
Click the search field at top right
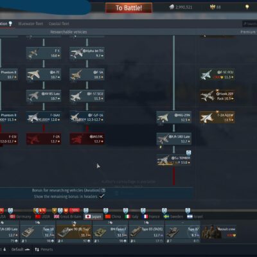click(x=250, y=24)
